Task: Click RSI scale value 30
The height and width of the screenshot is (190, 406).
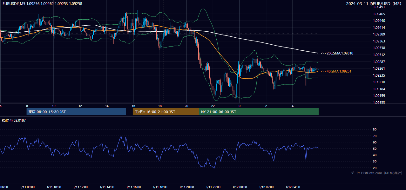Action: (x=375, y=161)
